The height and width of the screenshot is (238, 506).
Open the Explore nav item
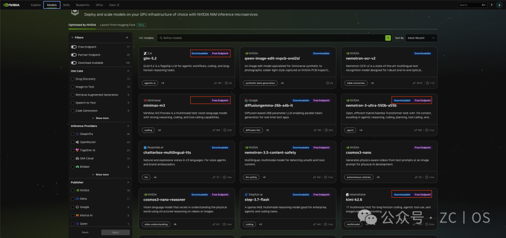click(x=36, y=5)
